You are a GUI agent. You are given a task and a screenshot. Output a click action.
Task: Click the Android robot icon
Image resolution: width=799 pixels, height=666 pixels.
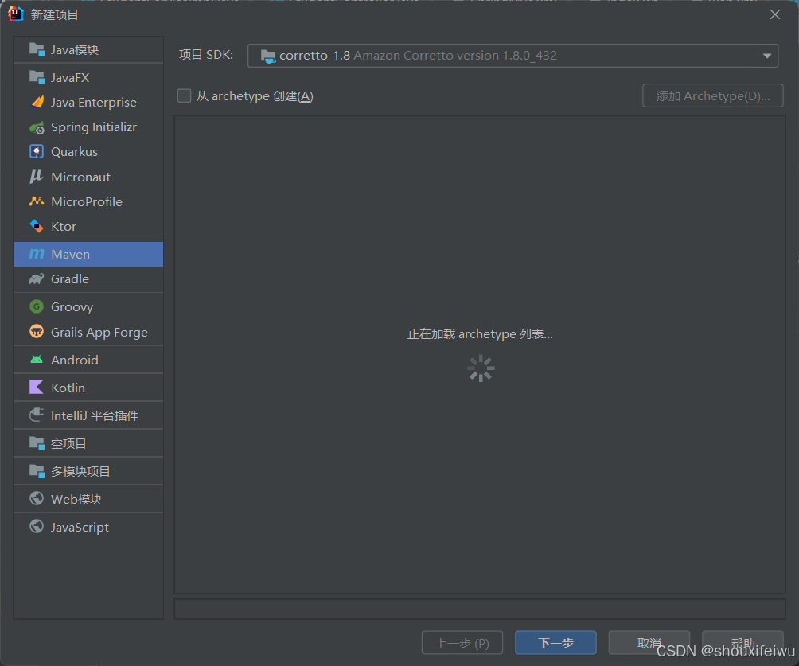(x=37, y=360)
